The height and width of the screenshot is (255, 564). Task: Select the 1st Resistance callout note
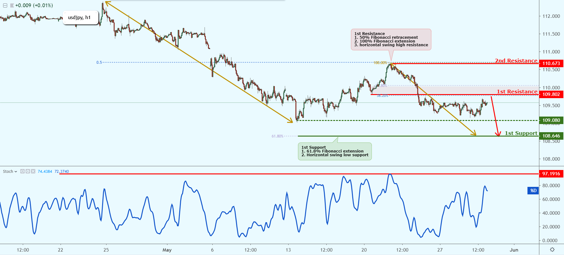click(391, 39)
